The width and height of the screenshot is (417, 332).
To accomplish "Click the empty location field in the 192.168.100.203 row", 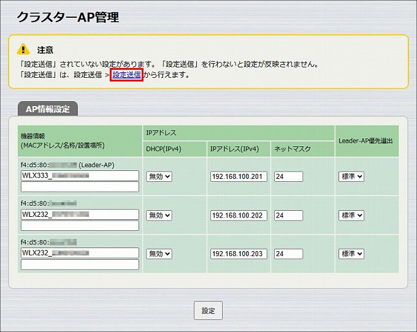I will pos(80,265).
